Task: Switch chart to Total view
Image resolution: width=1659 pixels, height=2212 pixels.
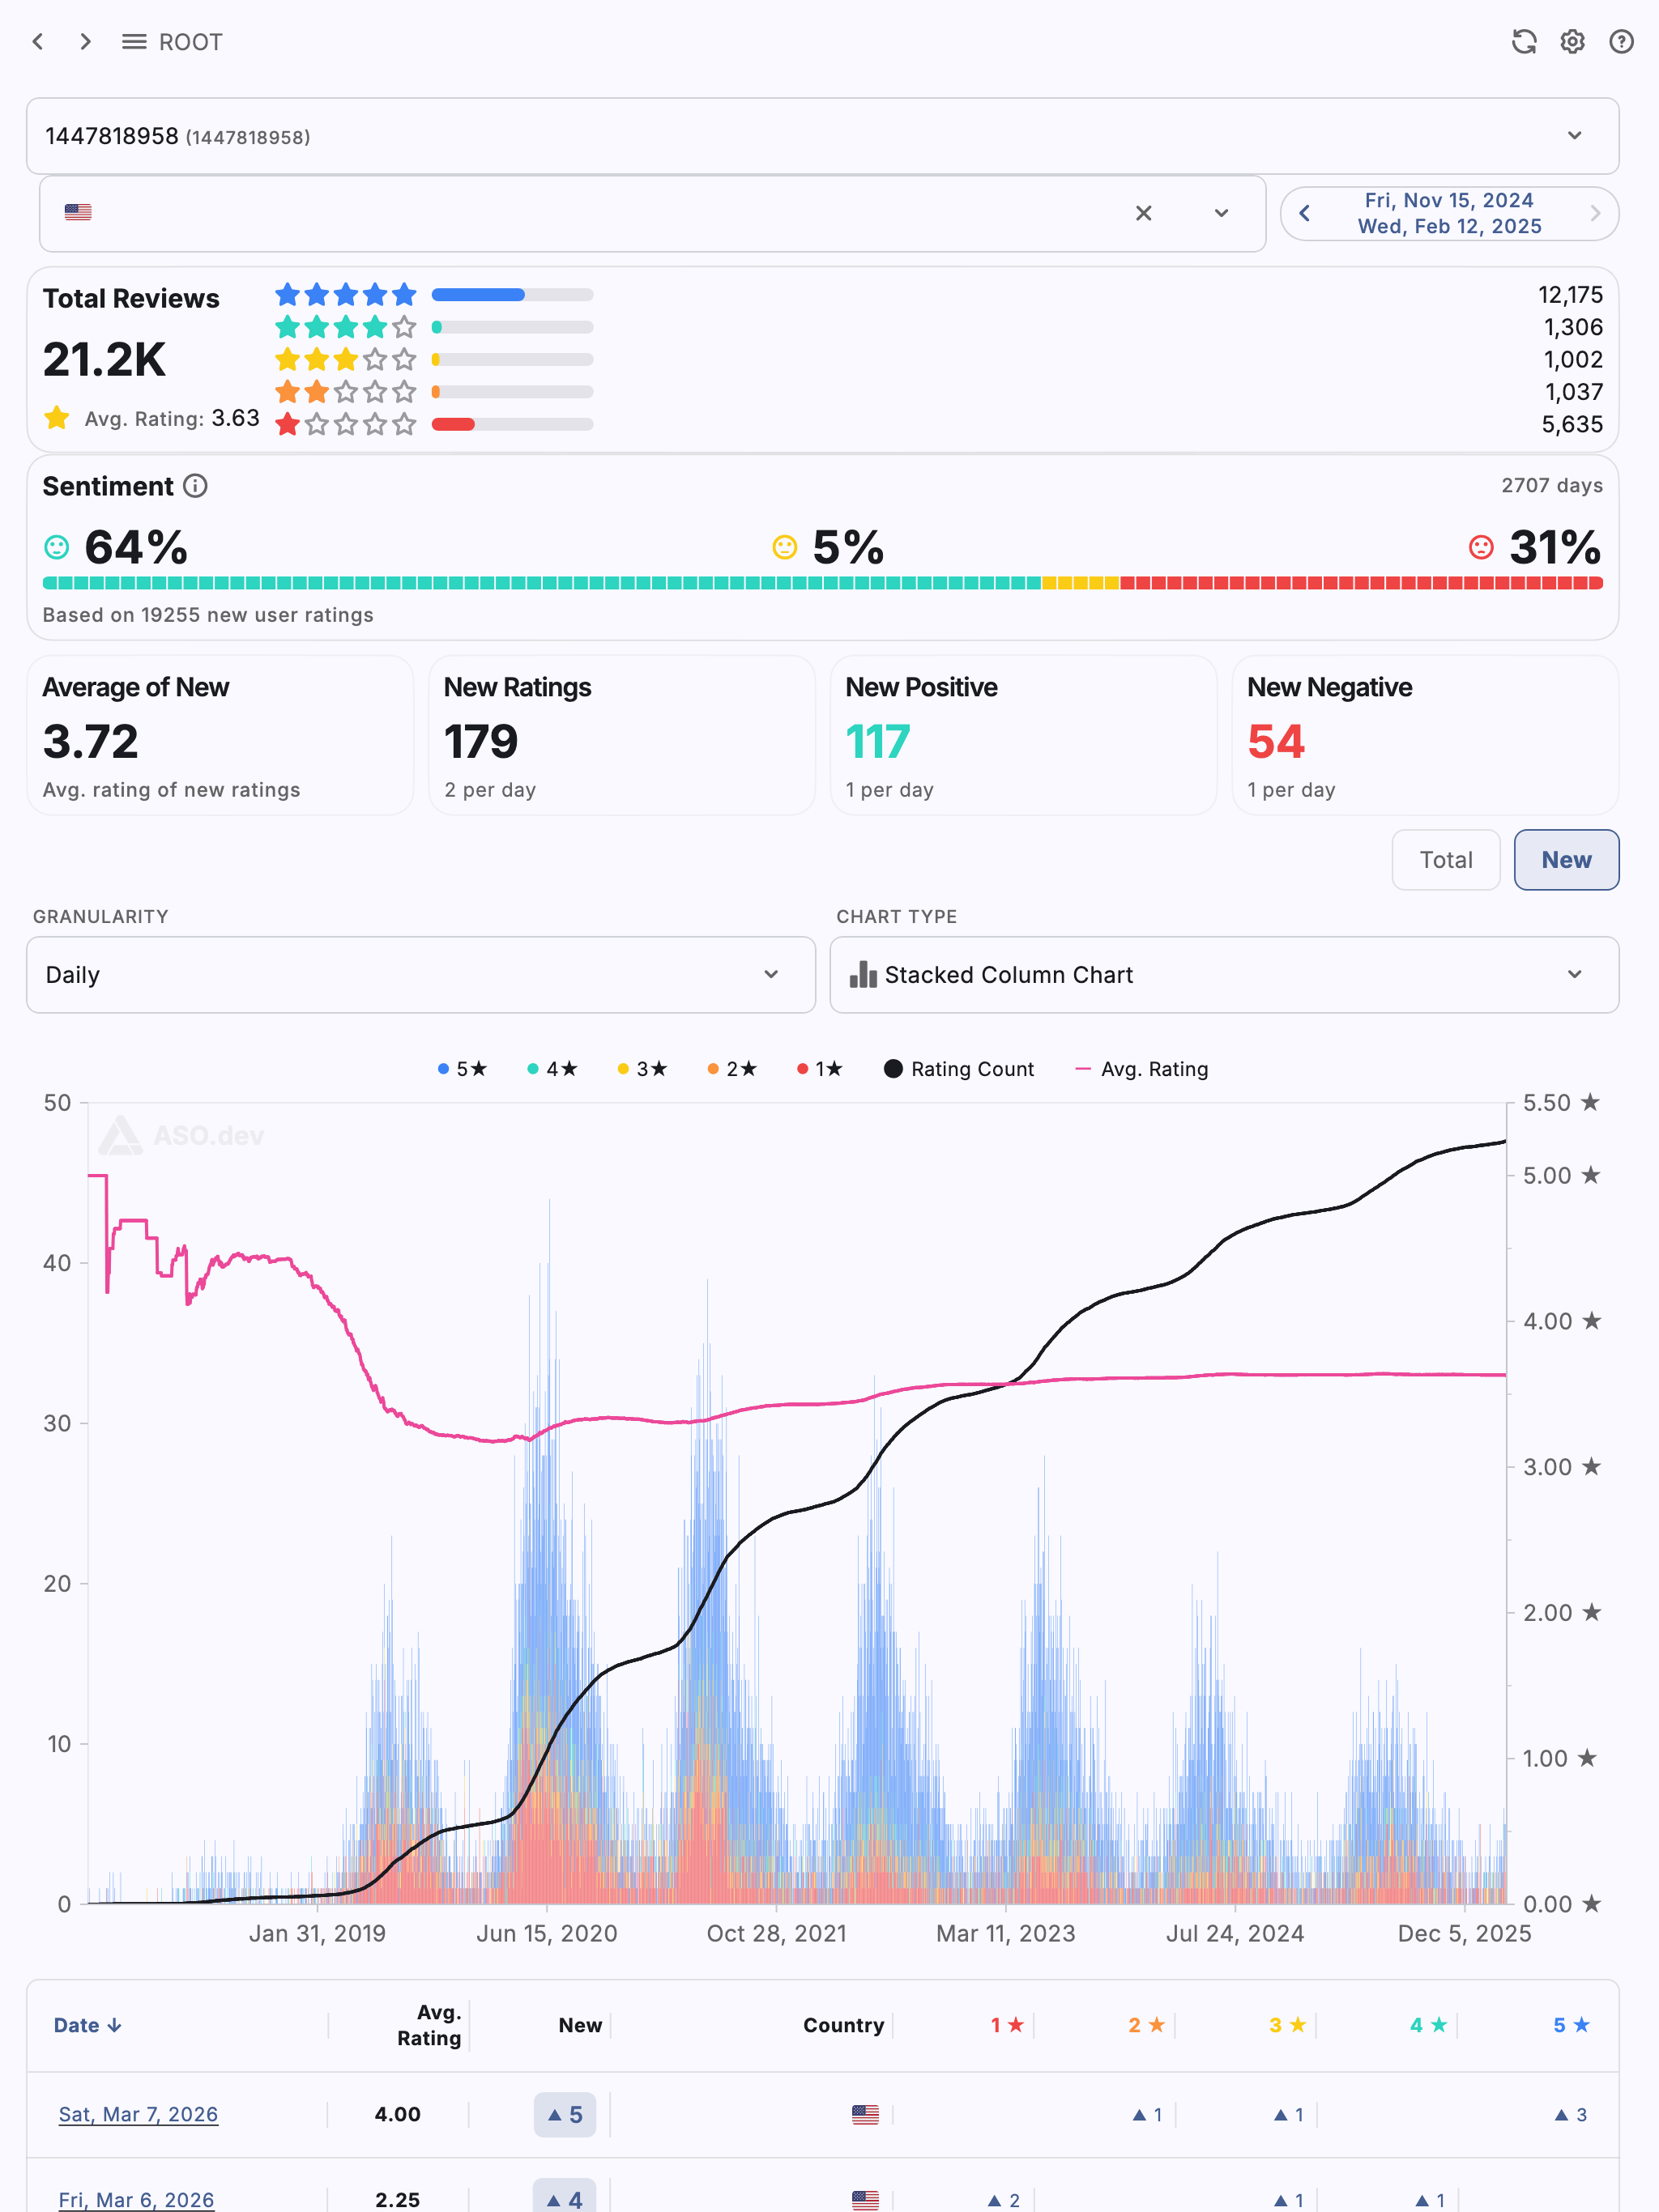Action: coord(1446,860)
